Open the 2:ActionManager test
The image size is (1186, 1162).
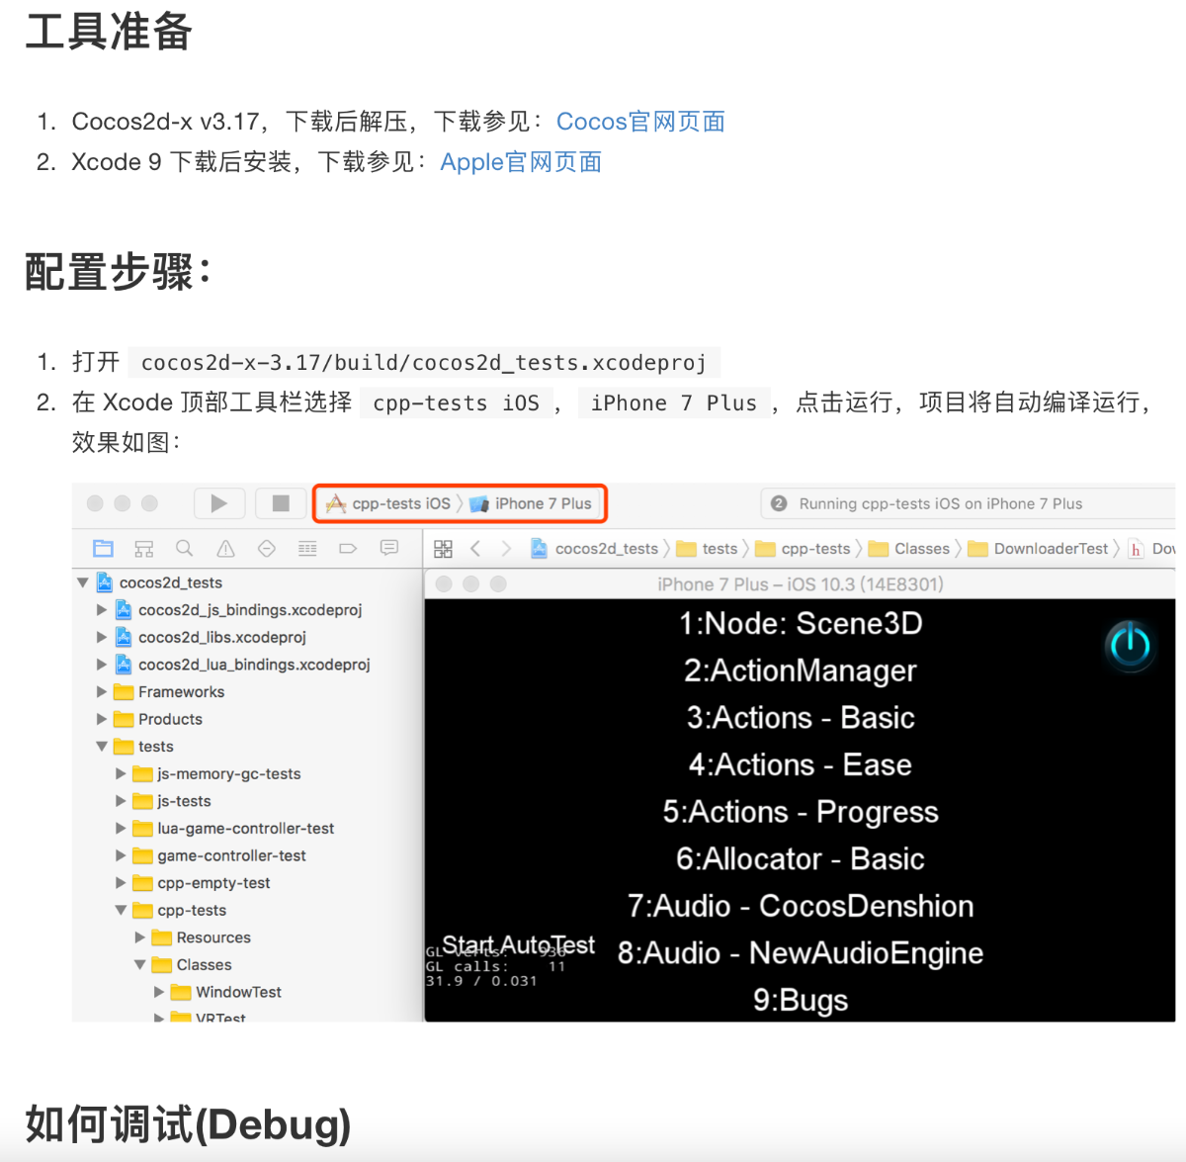[x=801, y=670]
